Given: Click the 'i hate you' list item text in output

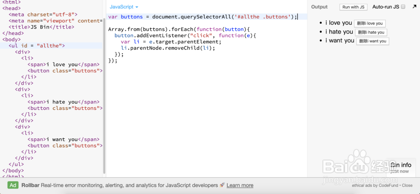Looking at the screenshot, I should click(339, 32).
